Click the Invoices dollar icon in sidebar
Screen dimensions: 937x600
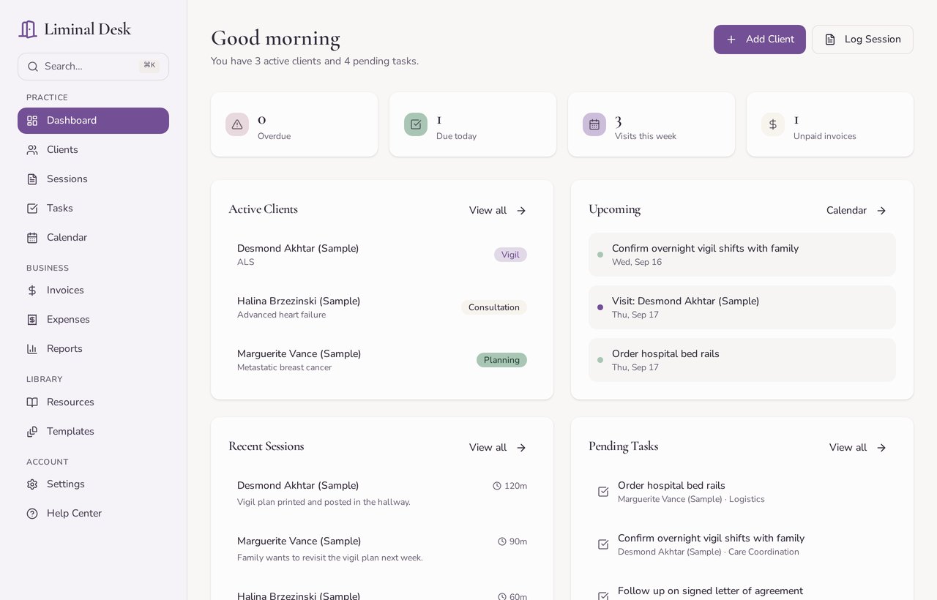click(x=32, y=290)
